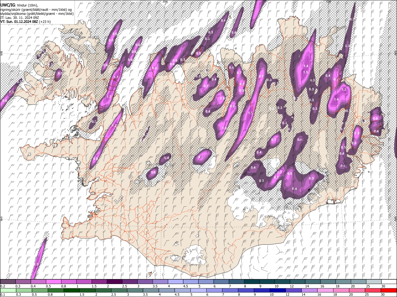Image resolution: width=397 pixels, height=297 pixels.
Task: Select the rain scale swatch between 6 and 7
Action: coord(214,290)
